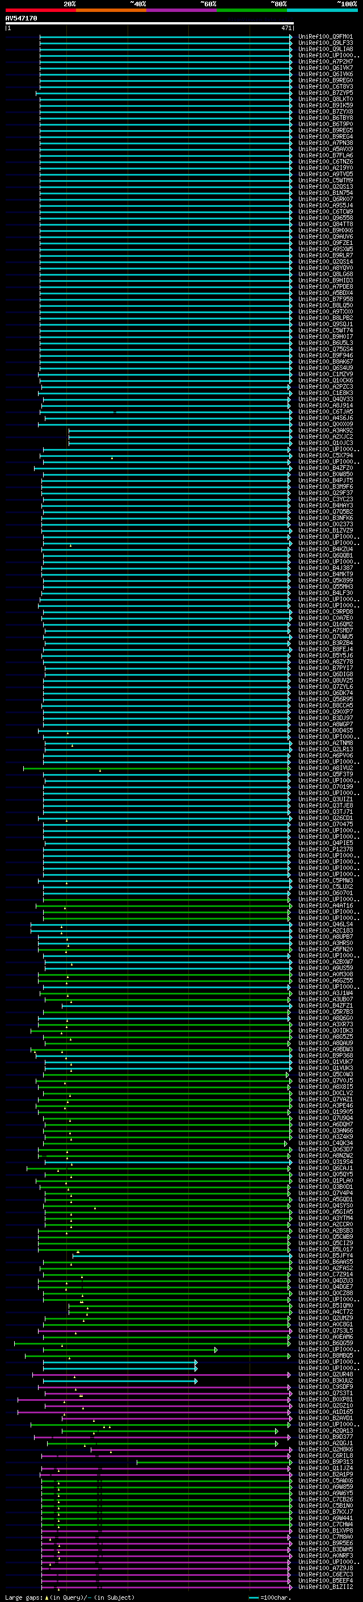Select the UniRef100_B8MBQ5 label

(x=325, y=1355)
